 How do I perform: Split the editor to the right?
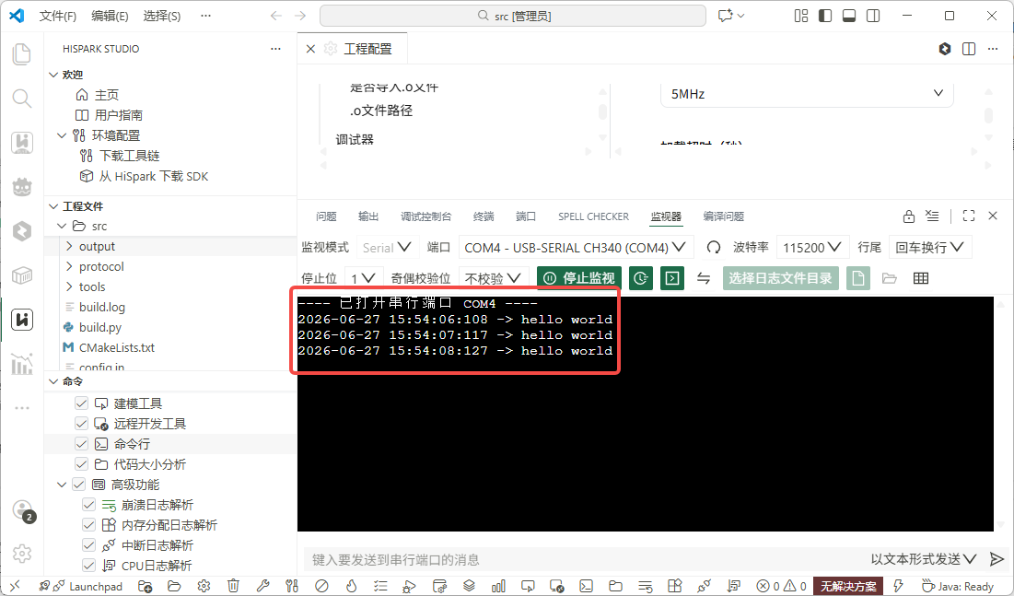click(969, 49)
